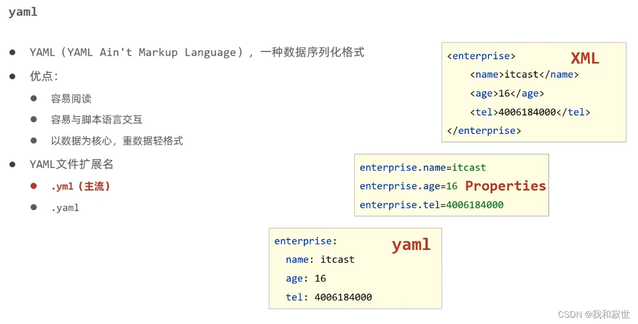Click the enterprise.name=itcast property line
The image size is (638, 324).
tap(423, 168)
